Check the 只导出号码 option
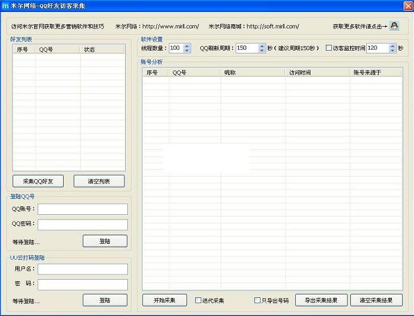Image resolution: width=414 pixels, height=316 pixels. [x=257, y=301]
